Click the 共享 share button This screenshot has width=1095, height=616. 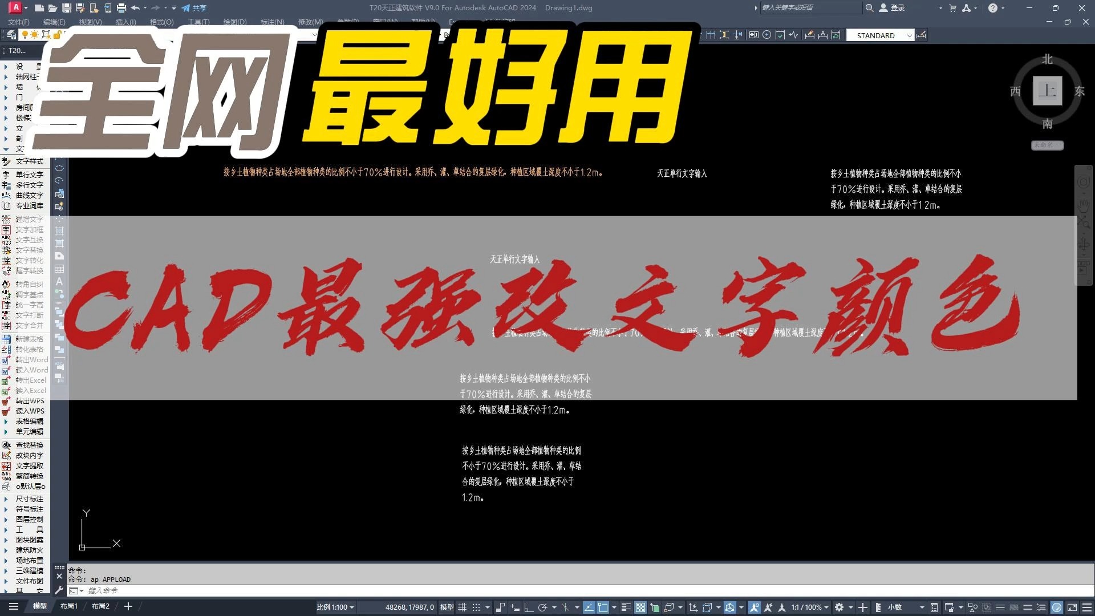(194, 8)
